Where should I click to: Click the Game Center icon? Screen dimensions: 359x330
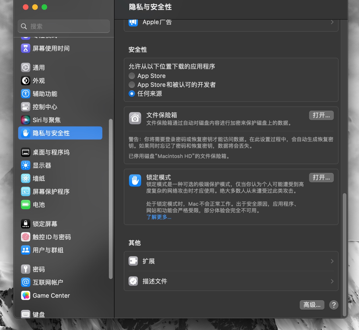tap(51, 295)
